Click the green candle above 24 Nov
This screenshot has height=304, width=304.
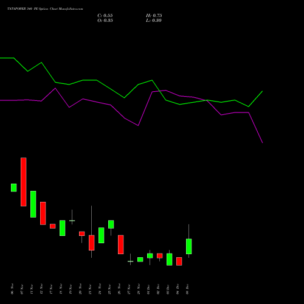[102, 235]
